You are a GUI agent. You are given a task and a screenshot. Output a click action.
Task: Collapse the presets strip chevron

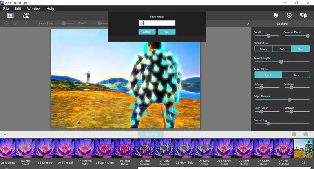(x=5, y=134)
